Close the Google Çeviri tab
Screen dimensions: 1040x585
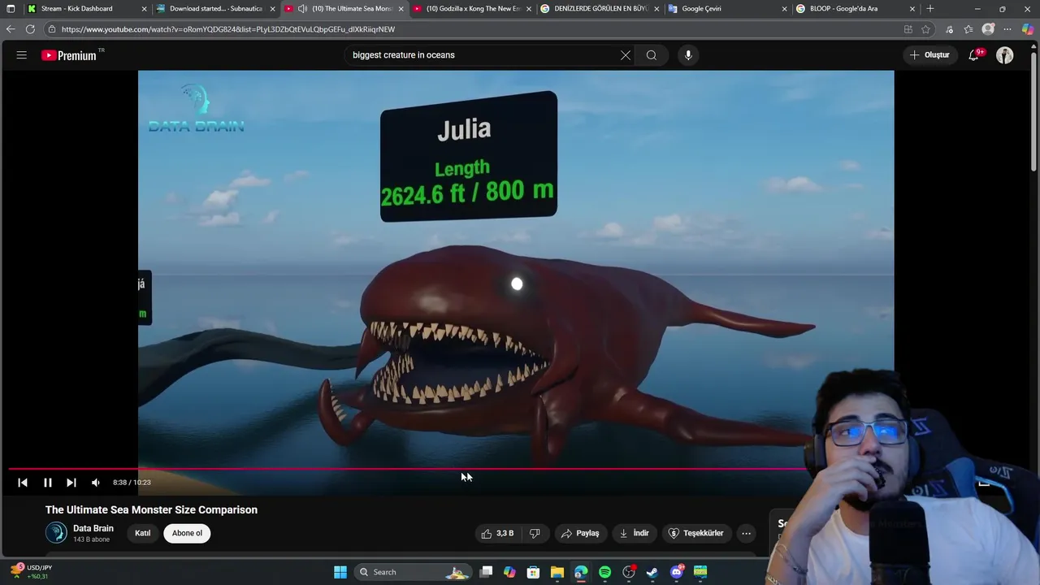point(784,9)
